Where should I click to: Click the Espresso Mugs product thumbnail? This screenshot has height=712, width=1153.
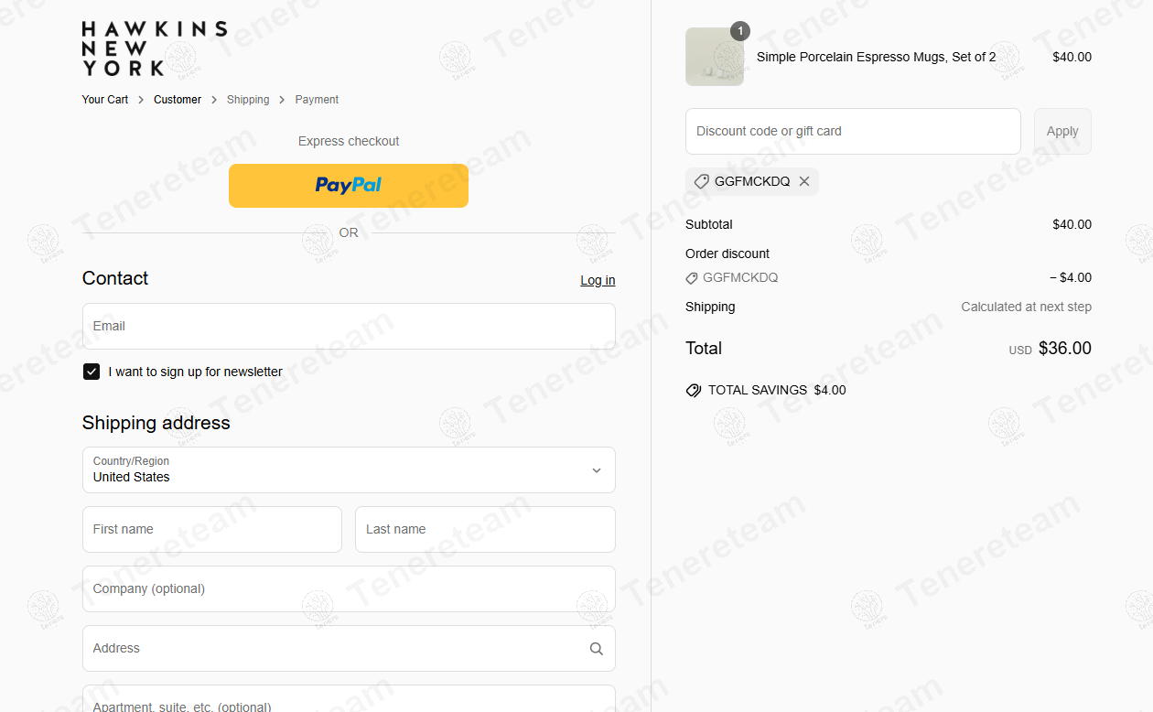[x=715, y=57]
